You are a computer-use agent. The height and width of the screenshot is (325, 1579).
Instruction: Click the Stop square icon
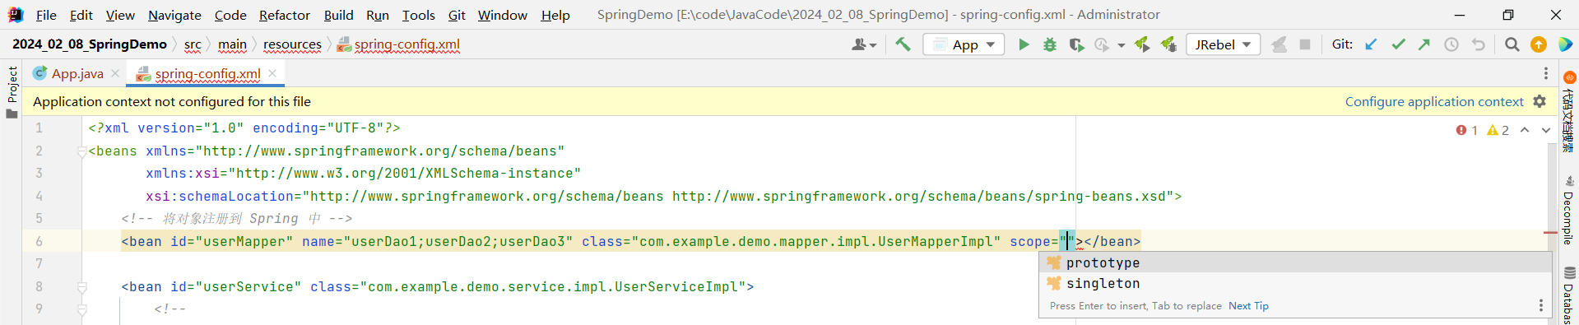point(1305,44)
